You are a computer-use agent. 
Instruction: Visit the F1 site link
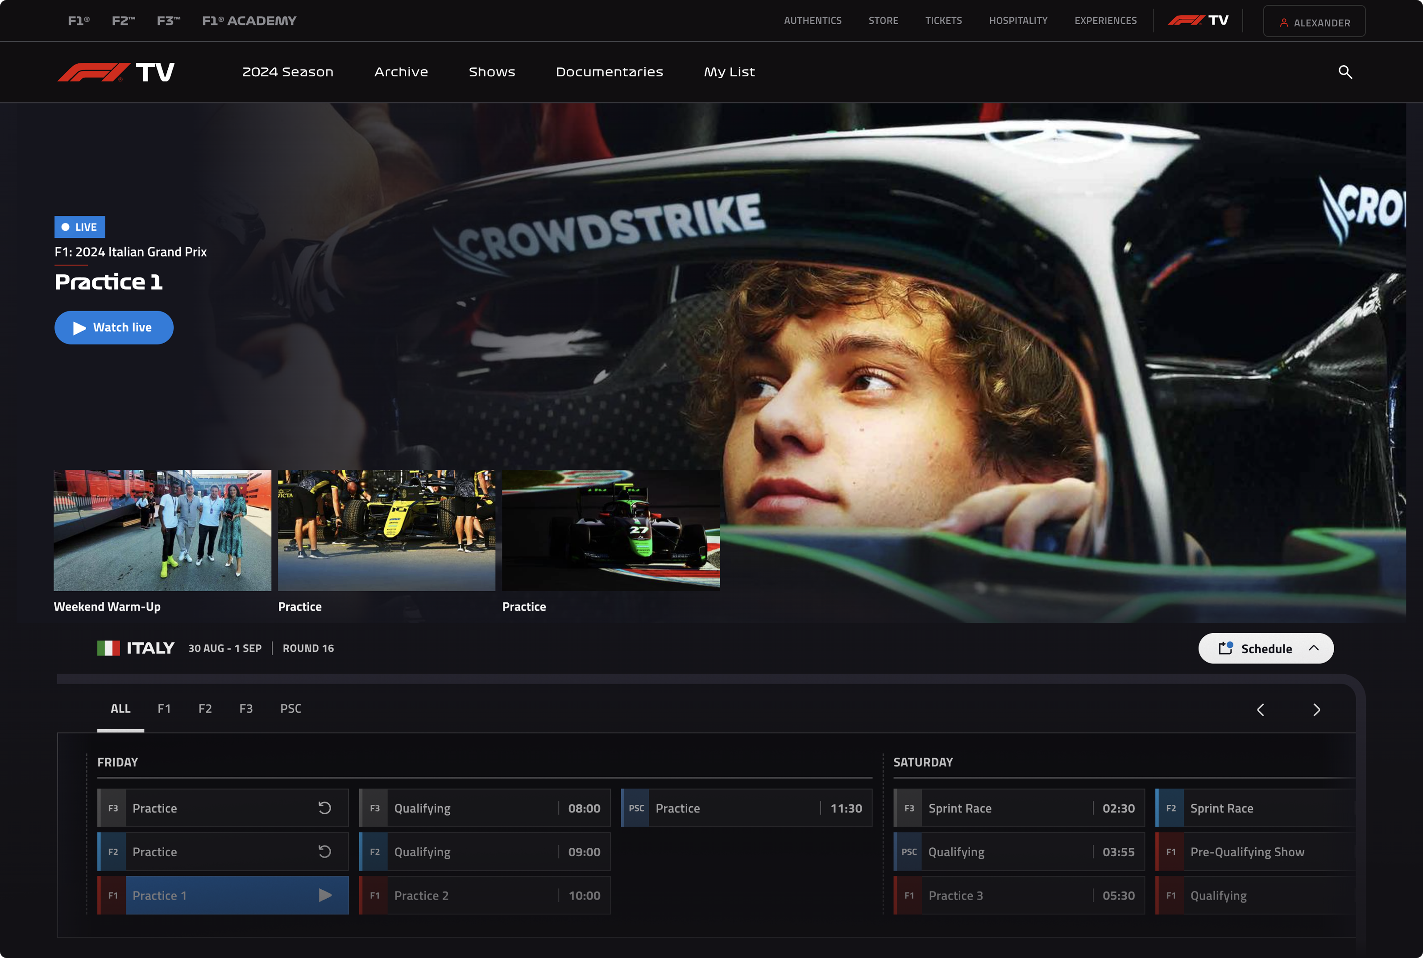click(x=79, y=21)
